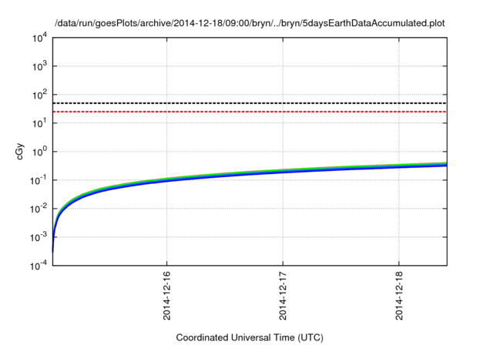This screenshot has width=493, height=345.
Task: Click the 10^-4 y-axis label
Action: 39,266
